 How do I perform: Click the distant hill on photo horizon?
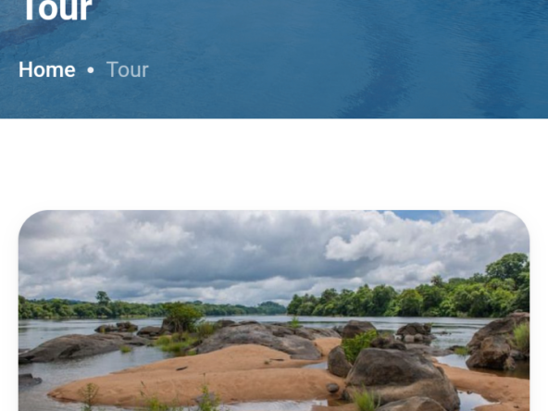coord(271,306)
